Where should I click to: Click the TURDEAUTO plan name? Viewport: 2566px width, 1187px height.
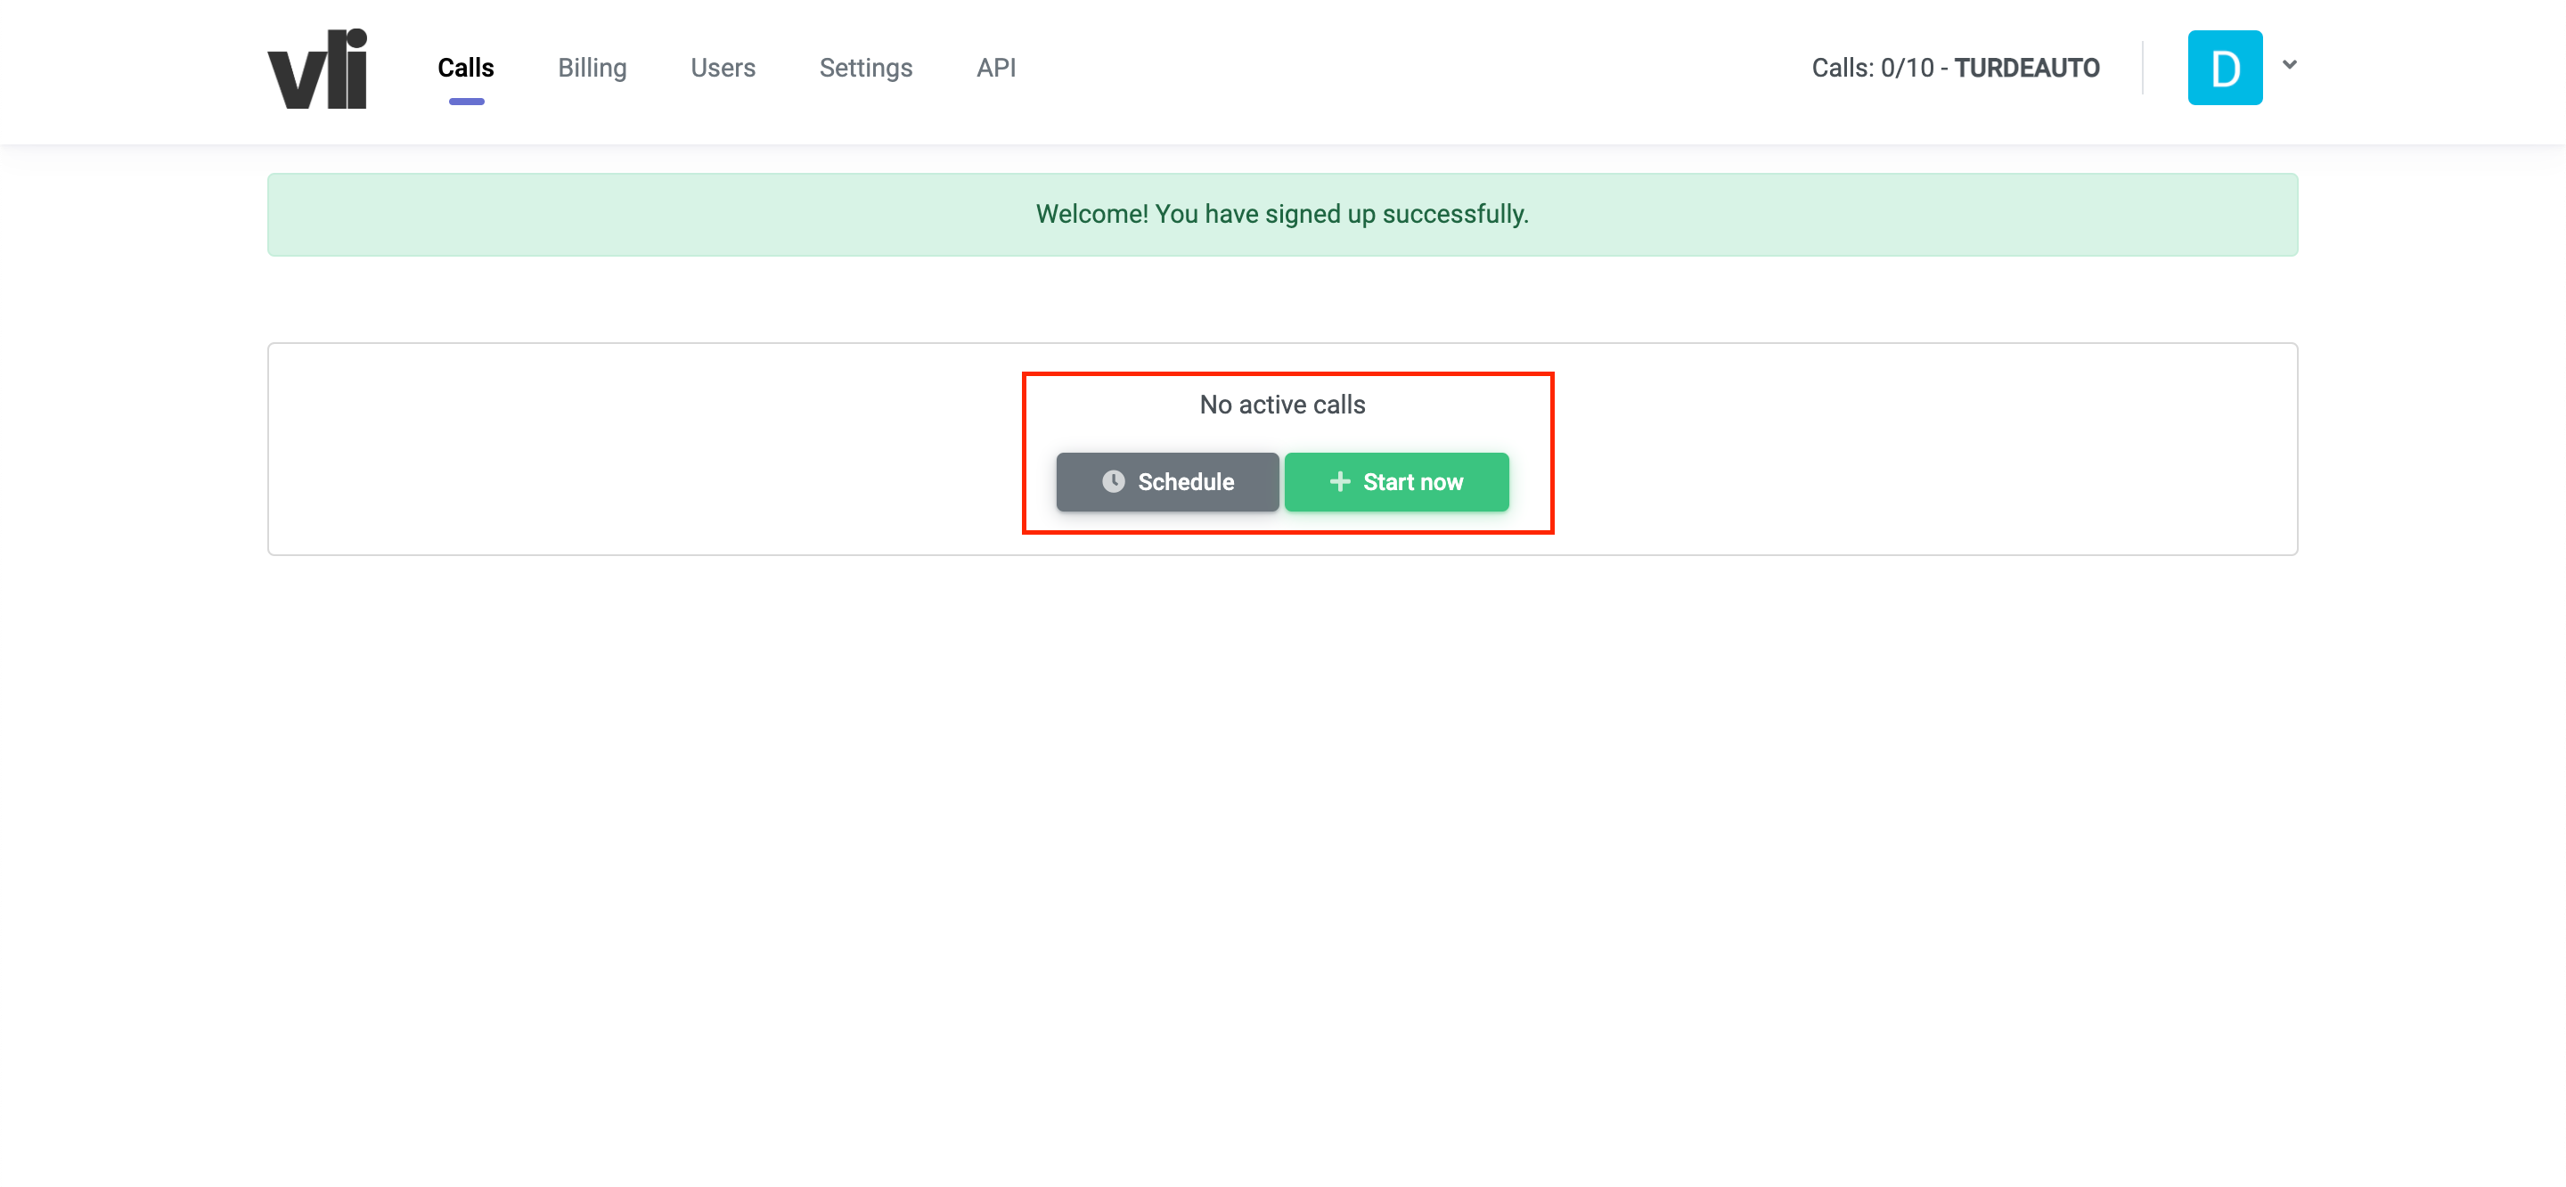[2026, 68]
